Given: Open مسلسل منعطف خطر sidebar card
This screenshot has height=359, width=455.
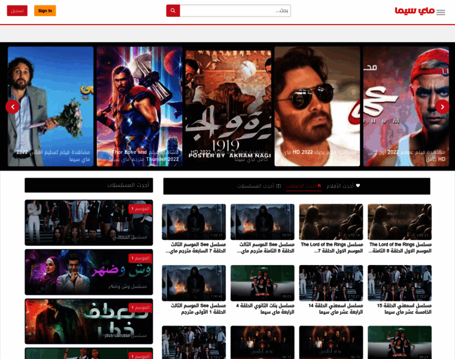Looking at the screenshot, I should pyautogui.click(x=89, y=321).
